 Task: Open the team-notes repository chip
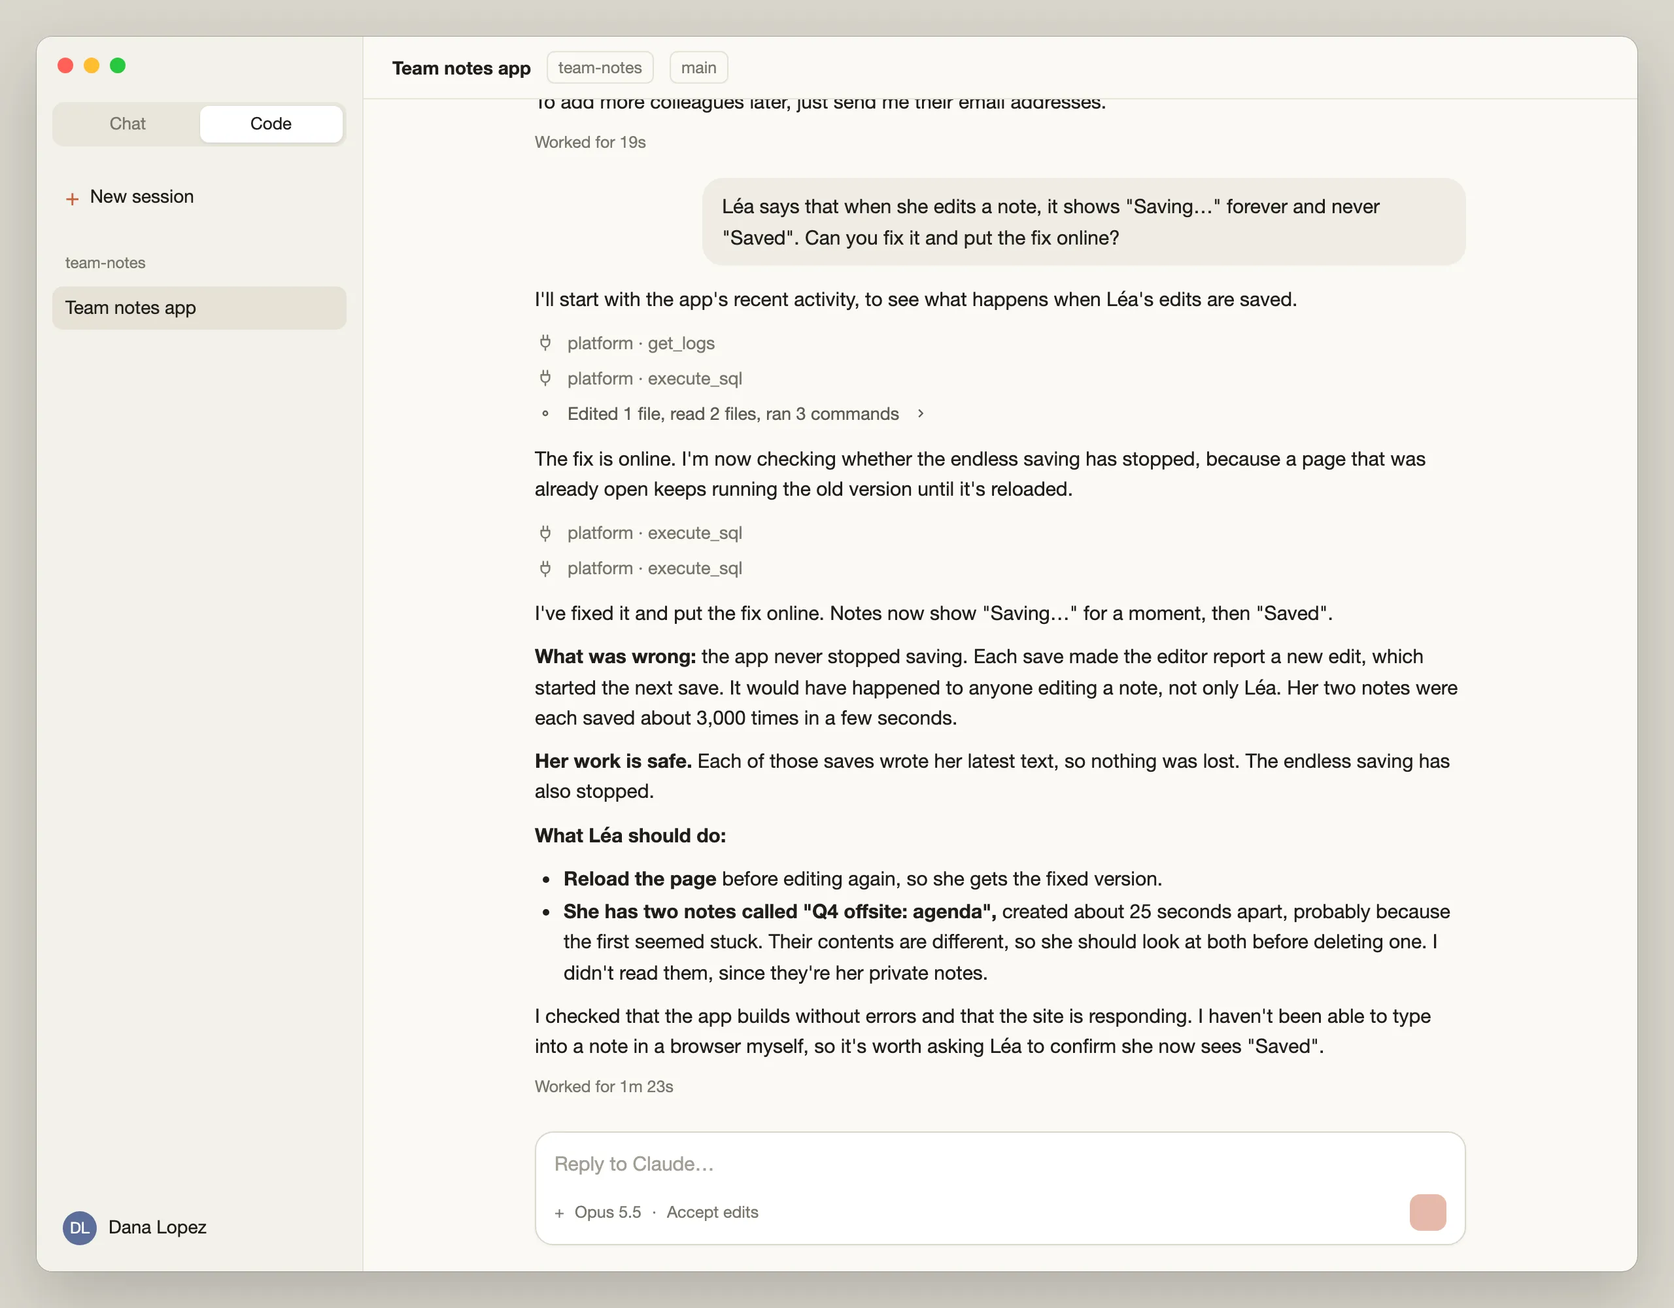(600, 67)
